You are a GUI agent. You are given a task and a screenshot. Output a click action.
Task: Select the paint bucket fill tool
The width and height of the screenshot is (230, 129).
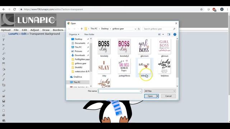(x=4, y=69)
